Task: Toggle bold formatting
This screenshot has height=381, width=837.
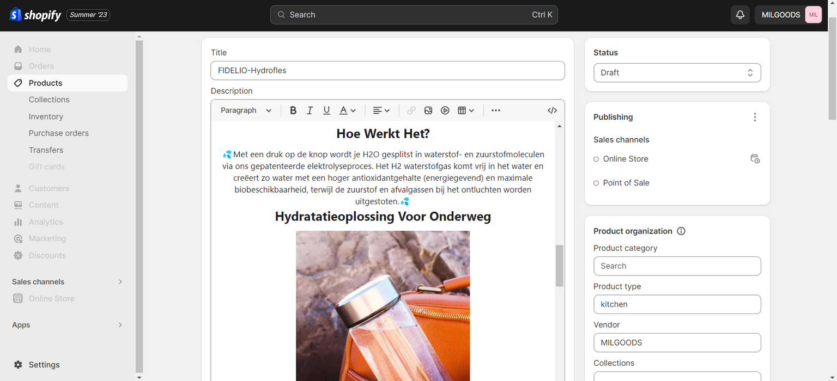Action: point(293,110)
